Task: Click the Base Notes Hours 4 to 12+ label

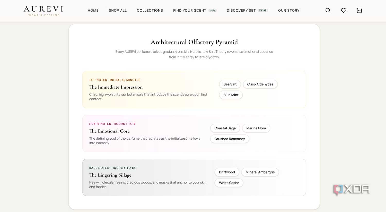Action: pos(113,168)
